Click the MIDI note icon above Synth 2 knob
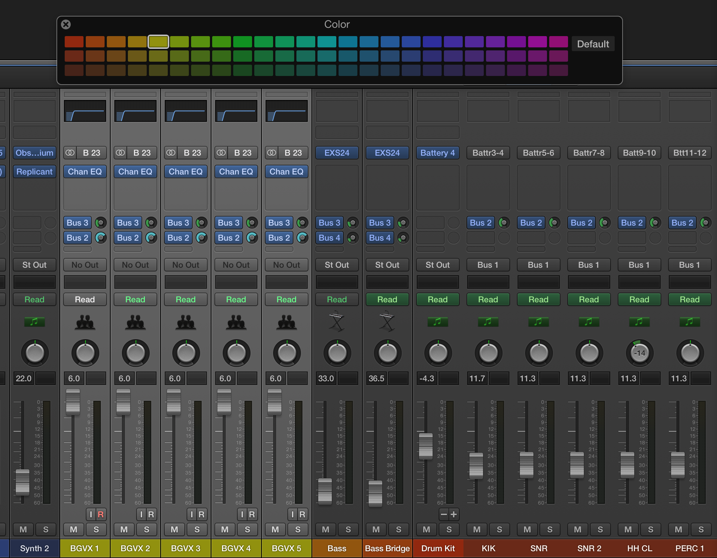Viewport: 717px width, 558px height. click(34, 322)
